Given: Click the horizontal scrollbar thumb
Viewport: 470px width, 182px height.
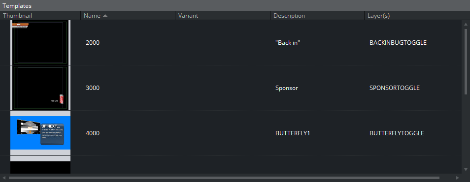Looking at the screenshot, I should [x=224, y=178].
